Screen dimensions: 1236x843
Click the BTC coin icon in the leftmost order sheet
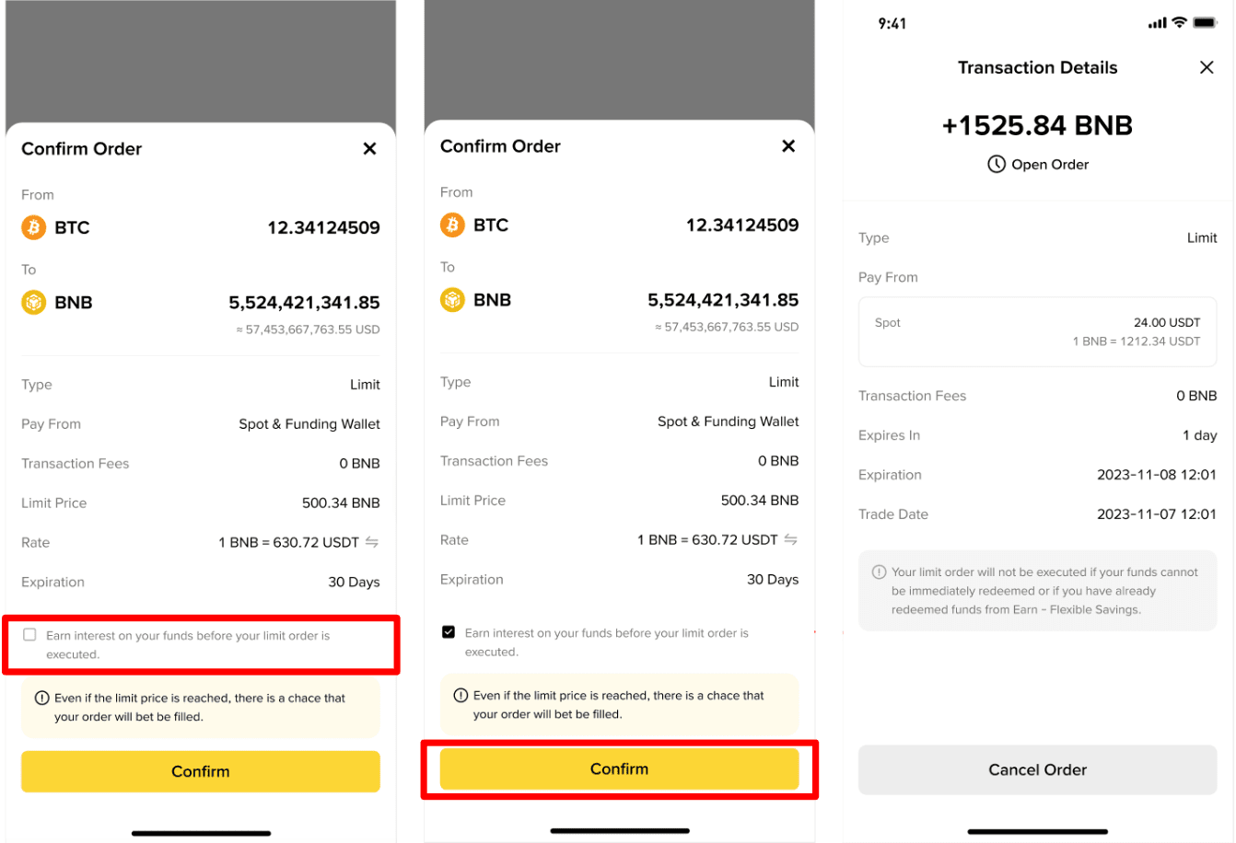(34, 227)
